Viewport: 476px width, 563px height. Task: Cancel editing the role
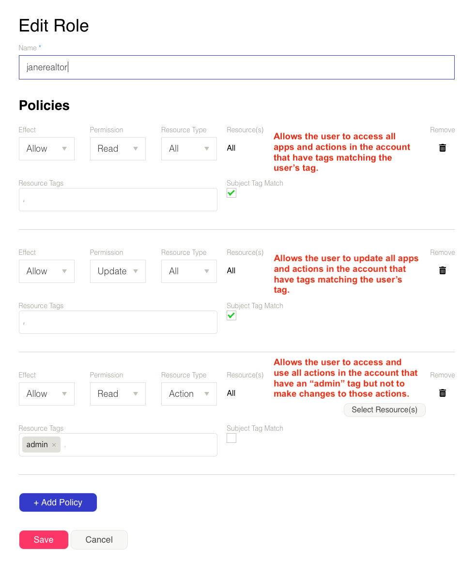tap(99, 540)
